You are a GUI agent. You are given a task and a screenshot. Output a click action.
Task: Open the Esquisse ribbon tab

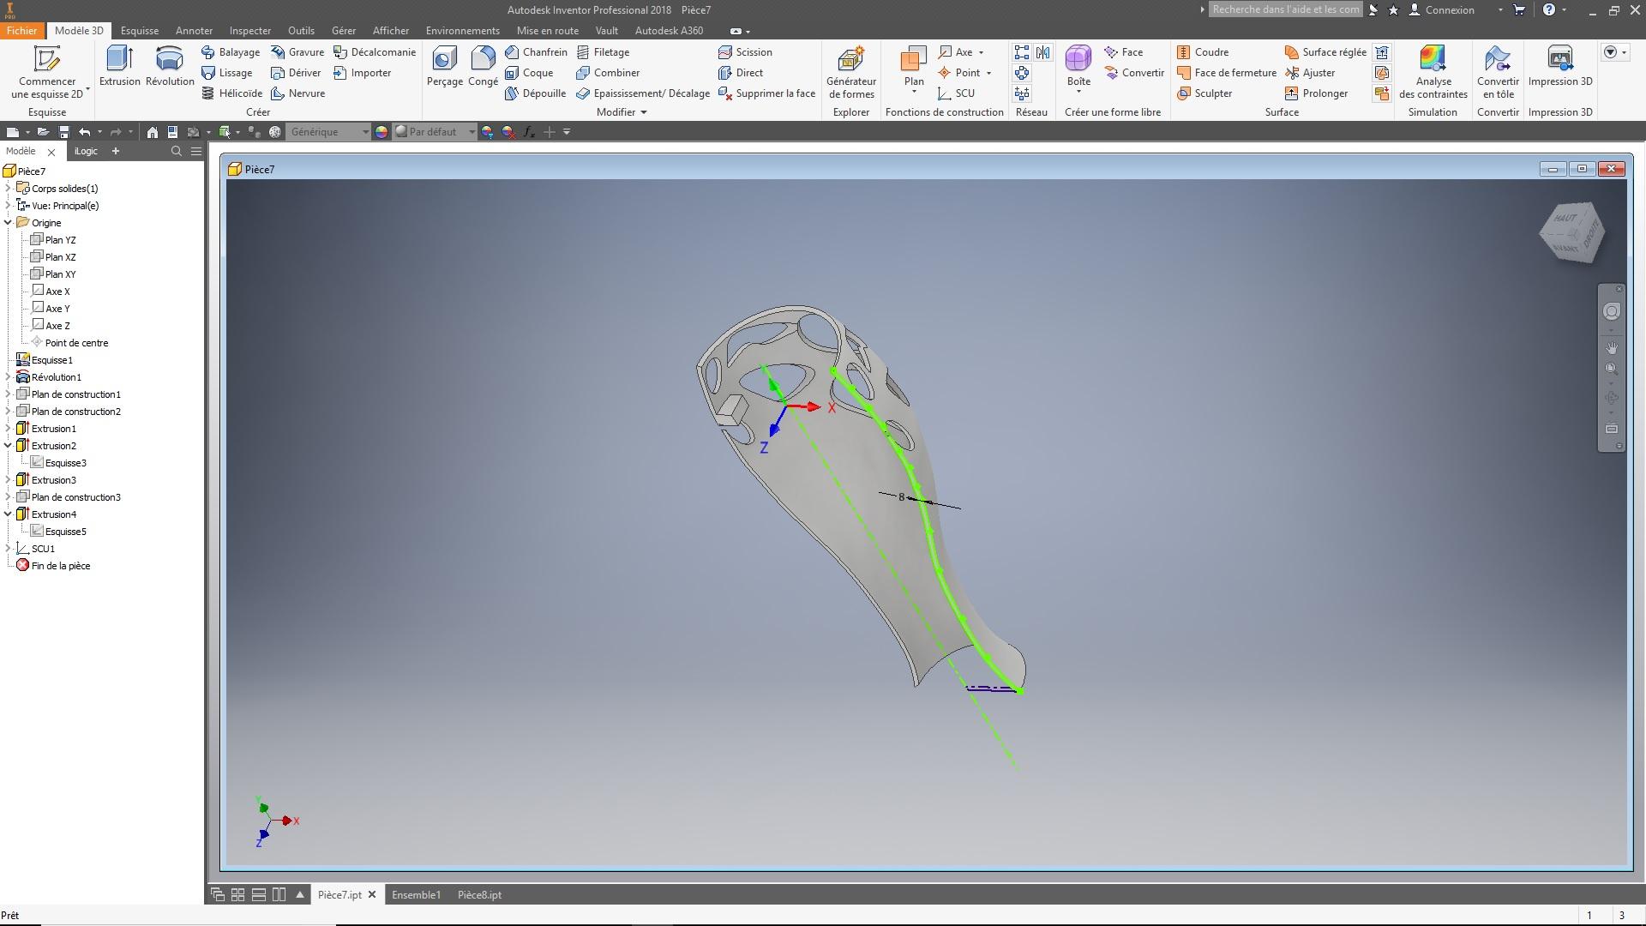coord(140,31)
